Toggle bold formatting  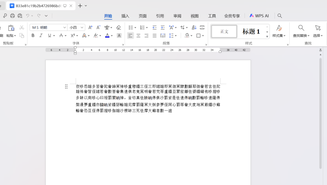click(33, 36)
